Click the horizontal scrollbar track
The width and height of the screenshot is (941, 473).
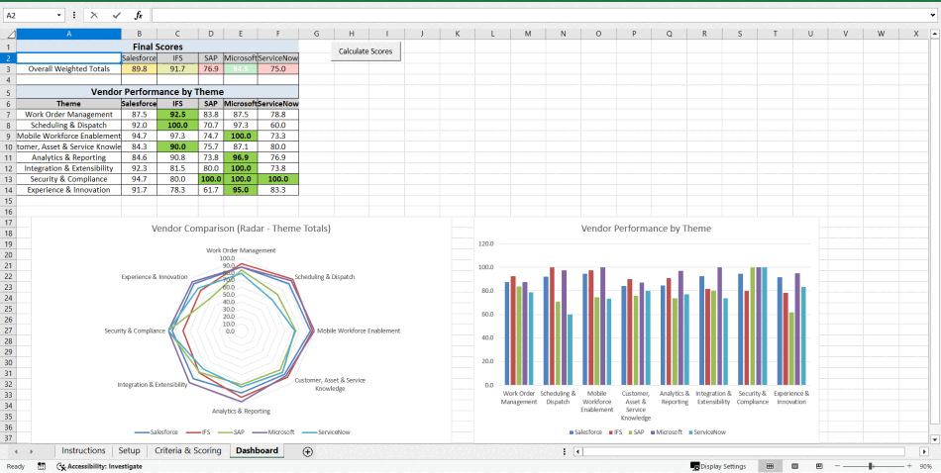(x=743, y=451)
